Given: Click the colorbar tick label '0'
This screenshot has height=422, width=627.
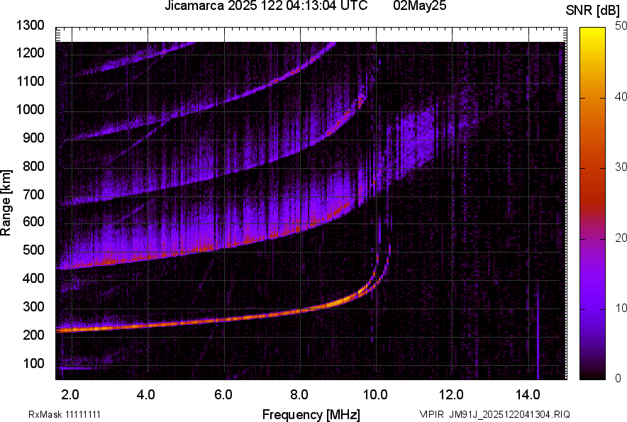Looking at the screenshot, I should pos(618,378).
